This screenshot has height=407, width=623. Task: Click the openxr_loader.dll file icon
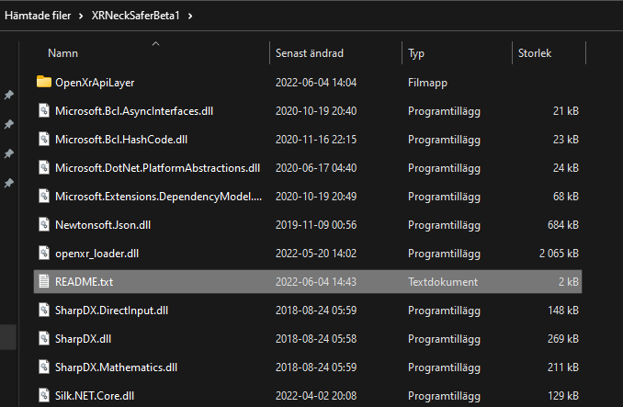pos(44,253)
